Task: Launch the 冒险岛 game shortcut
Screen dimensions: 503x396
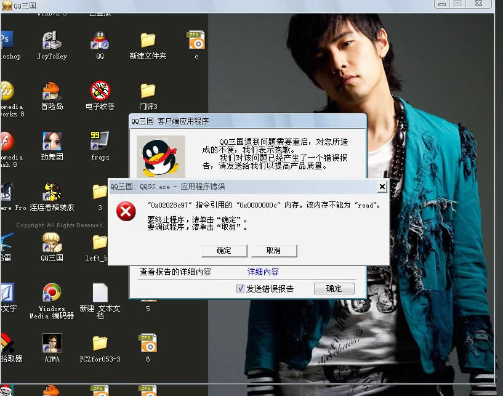Action: pos(52,91)
